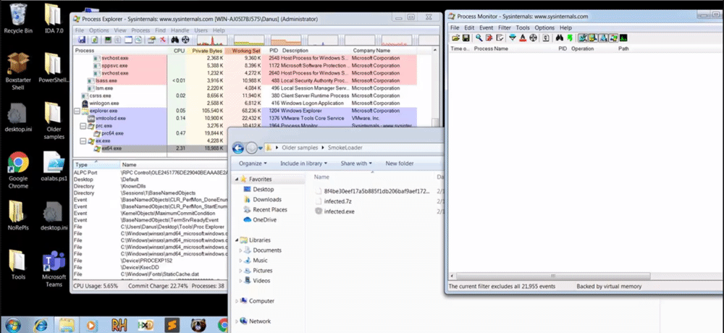Expand the Documents library node
The height and width of the screenshot is (333, 724).
click(241, 250)
